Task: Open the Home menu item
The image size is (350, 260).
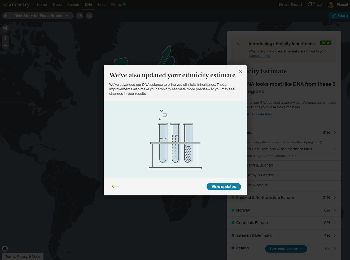Action: (x=42, y=5)
